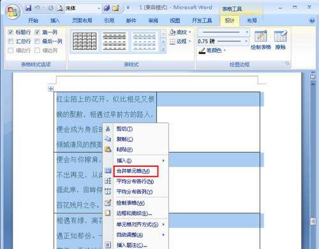Save document with quick access Save icon

tap(29, 8)
